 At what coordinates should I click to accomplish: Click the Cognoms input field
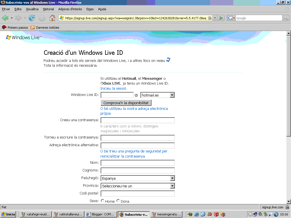tap(138, 170)
